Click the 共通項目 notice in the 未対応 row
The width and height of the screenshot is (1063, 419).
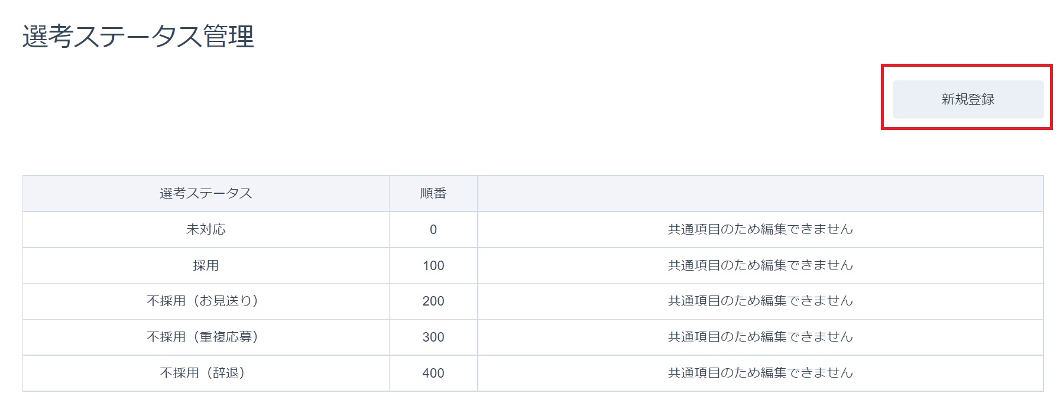(760, 229)
